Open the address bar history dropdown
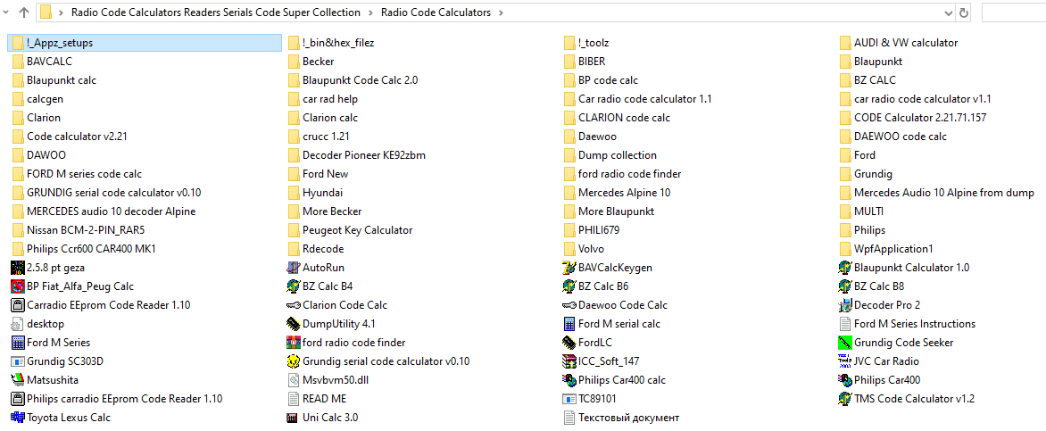 [x=949, y=12]
